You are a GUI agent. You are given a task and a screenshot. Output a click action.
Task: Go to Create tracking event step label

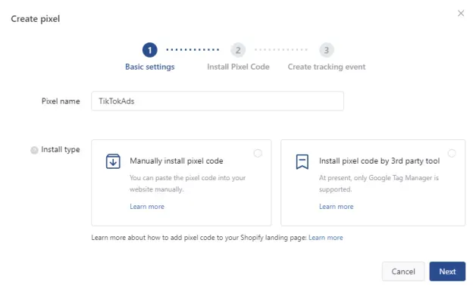(327, 67)
